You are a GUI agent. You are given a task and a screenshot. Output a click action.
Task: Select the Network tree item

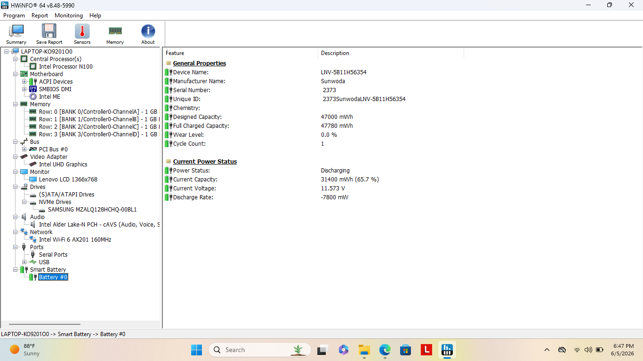click(41, 232)
